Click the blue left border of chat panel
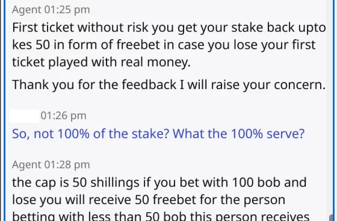337x221 pixels. pos(5,111)
